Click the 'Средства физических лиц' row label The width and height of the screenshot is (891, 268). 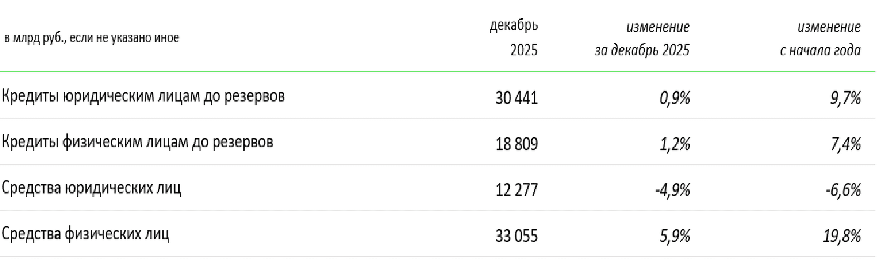click(x=86, y=234)
